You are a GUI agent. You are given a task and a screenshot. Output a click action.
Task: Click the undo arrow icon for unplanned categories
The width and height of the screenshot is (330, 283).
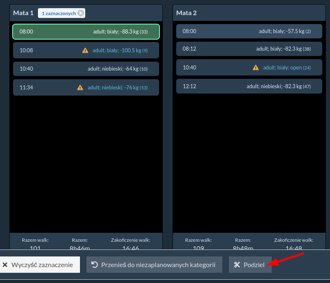[94, 265]
